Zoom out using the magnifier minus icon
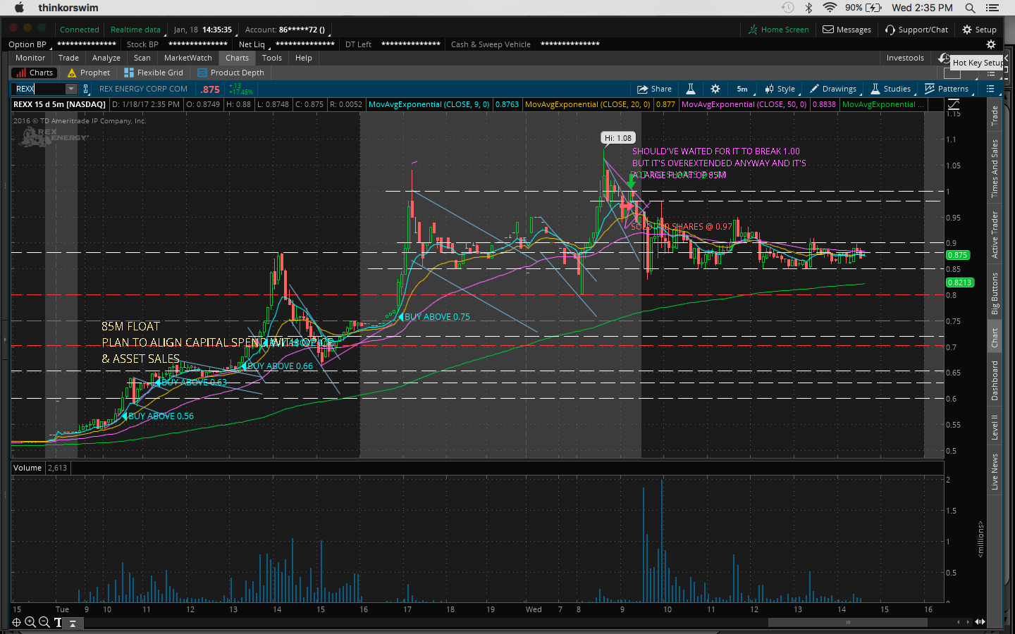Image resolution: width=1015 pixels, height=634 pixels. pos(44,622)
